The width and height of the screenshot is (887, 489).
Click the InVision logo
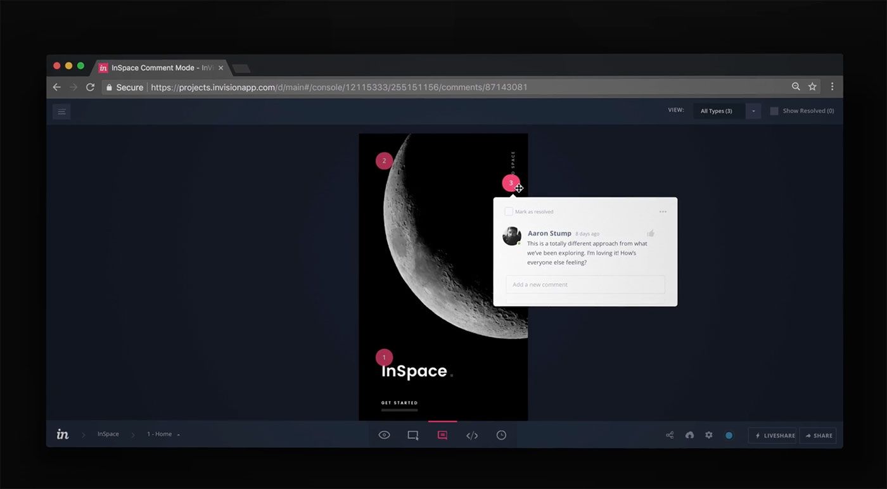[63, 434]
